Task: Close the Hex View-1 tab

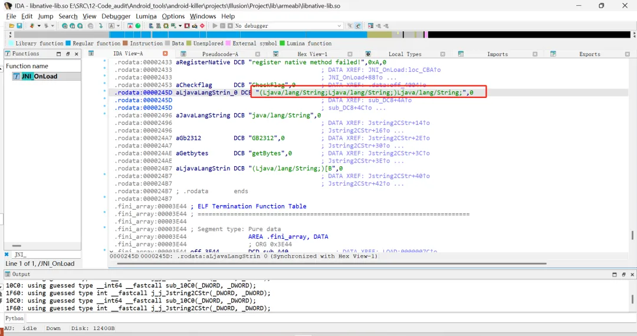Action: coord(350,54)
